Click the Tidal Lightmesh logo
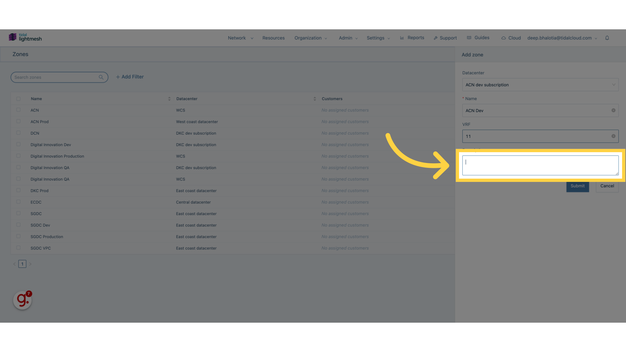Image resolution: width=626 pixels, height=352 pixels. coord(25,37)
